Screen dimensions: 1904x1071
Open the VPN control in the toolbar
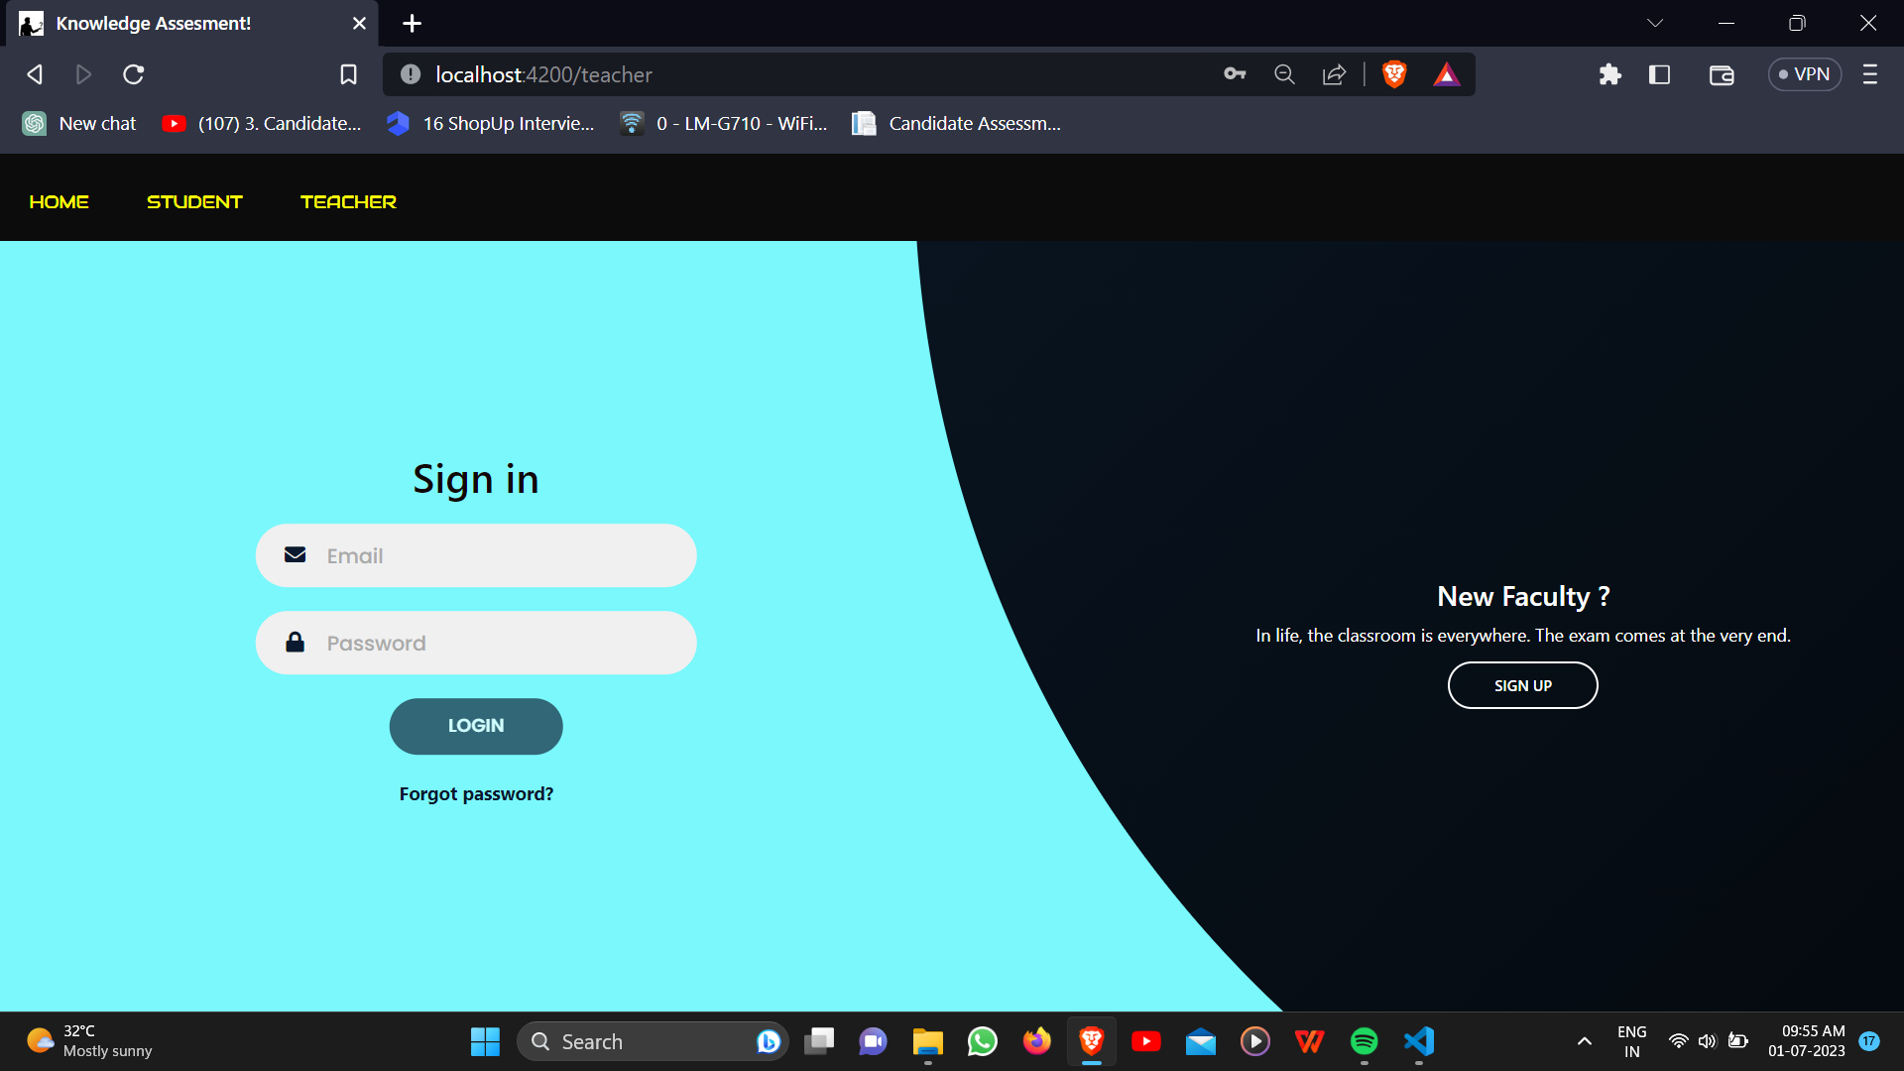[x=1804, y=73]
